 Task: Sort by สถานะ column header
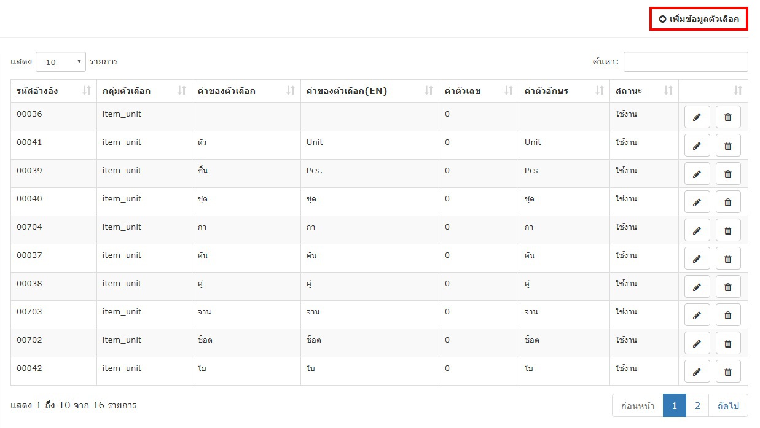(x=644, y=91)
